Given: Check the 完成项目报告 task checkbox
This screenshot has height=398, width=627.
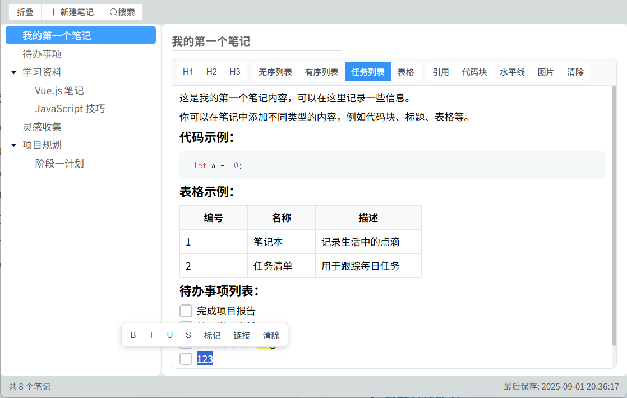Looking at the screenshot, I should (x=186, y=311).
